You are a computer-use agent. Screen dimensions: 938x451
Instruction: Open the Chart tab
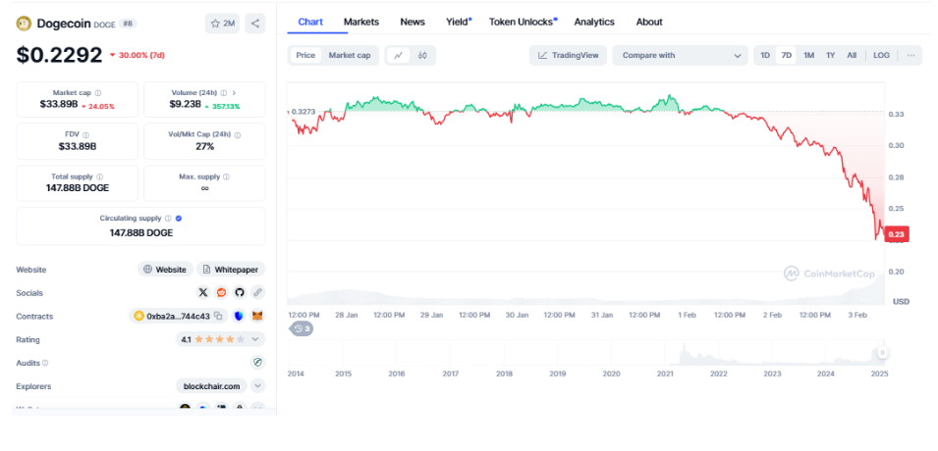tap(310, 23)
